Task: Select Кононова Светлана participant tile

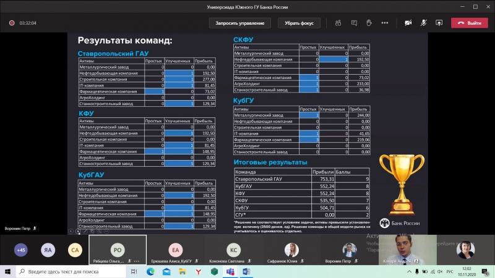Action: pos(233,250)
